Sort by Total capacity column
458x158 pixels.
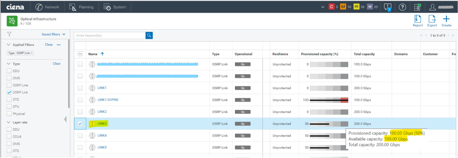pos(364,54)
